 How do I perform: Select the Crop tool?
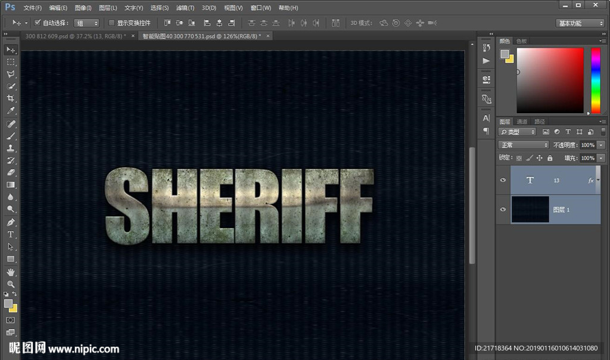point(11,99)
